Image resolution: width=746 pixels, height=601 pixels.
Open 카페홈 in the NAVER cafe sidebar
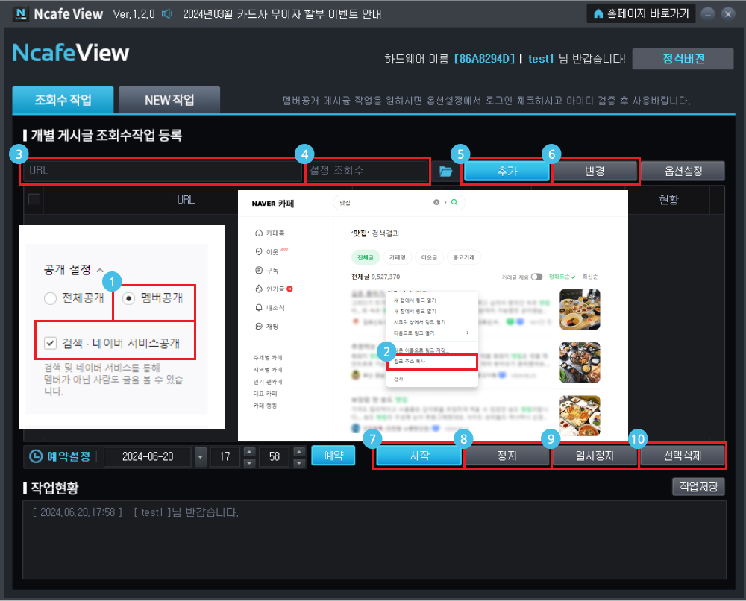pyautogui.click(x=270, y=233)
